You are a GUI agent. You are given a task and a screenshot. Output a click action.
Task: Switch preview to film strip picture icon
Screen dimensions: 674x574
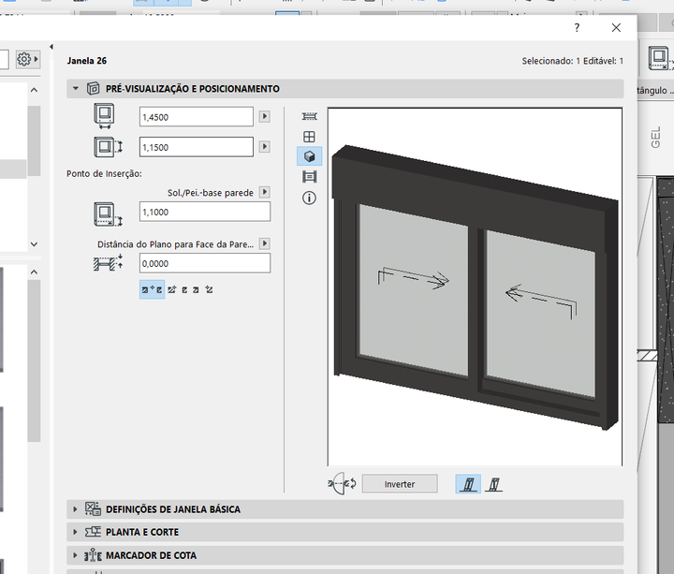(x=310, y=177)
